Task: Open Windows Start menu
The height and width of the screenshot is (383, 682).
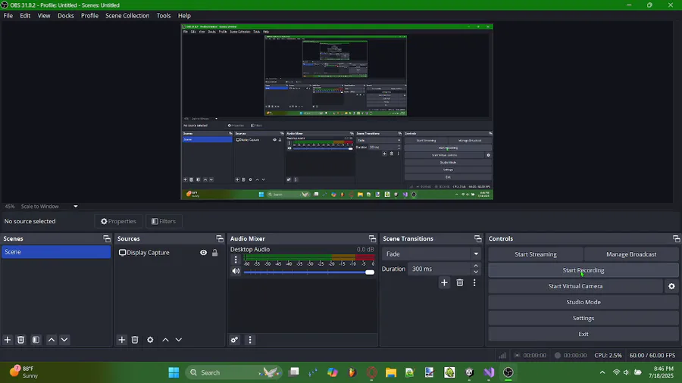Action: click(x=174, y=372)
